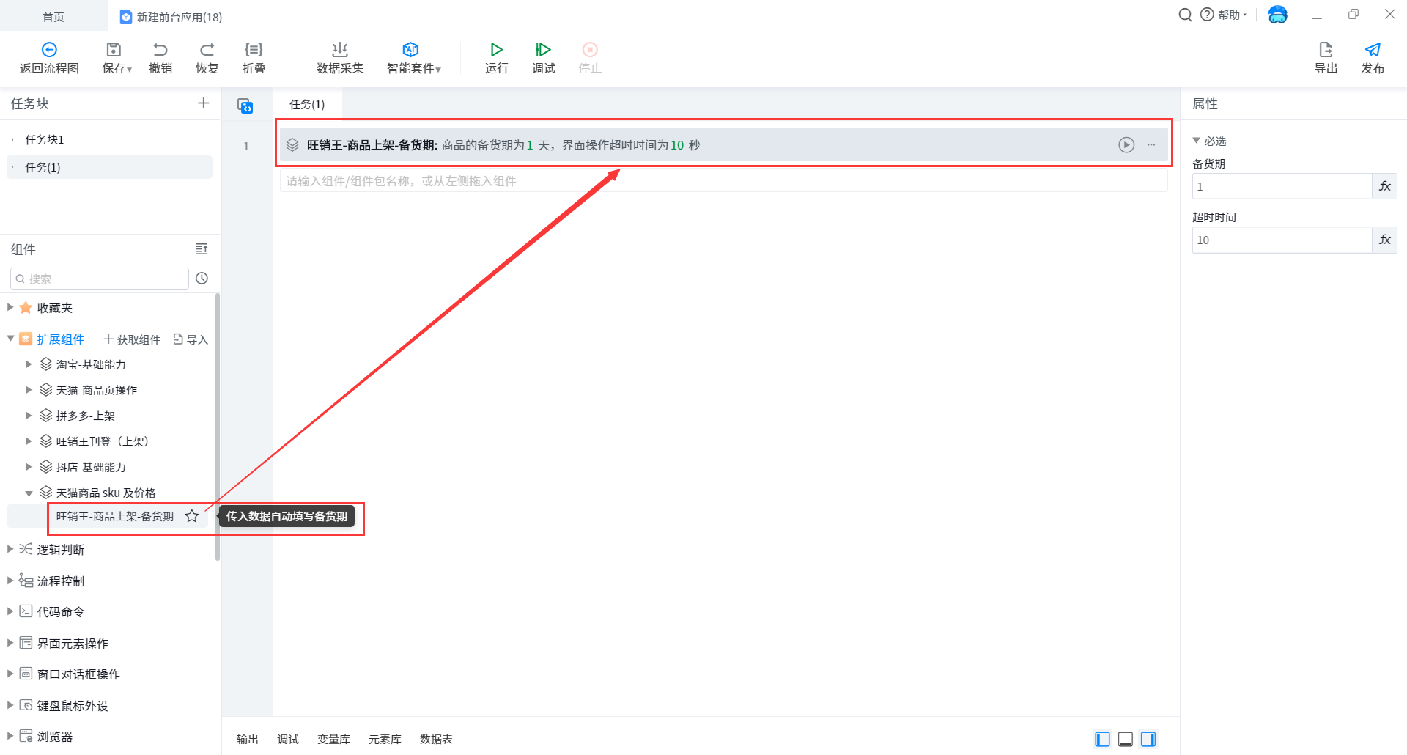Publish the app with the 发布 icon

coord(1373,50)
